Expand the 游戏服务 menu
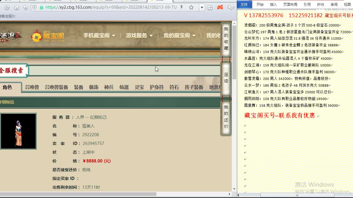The height and width of the screenshot is (198, 353). (x=139, y=36)
